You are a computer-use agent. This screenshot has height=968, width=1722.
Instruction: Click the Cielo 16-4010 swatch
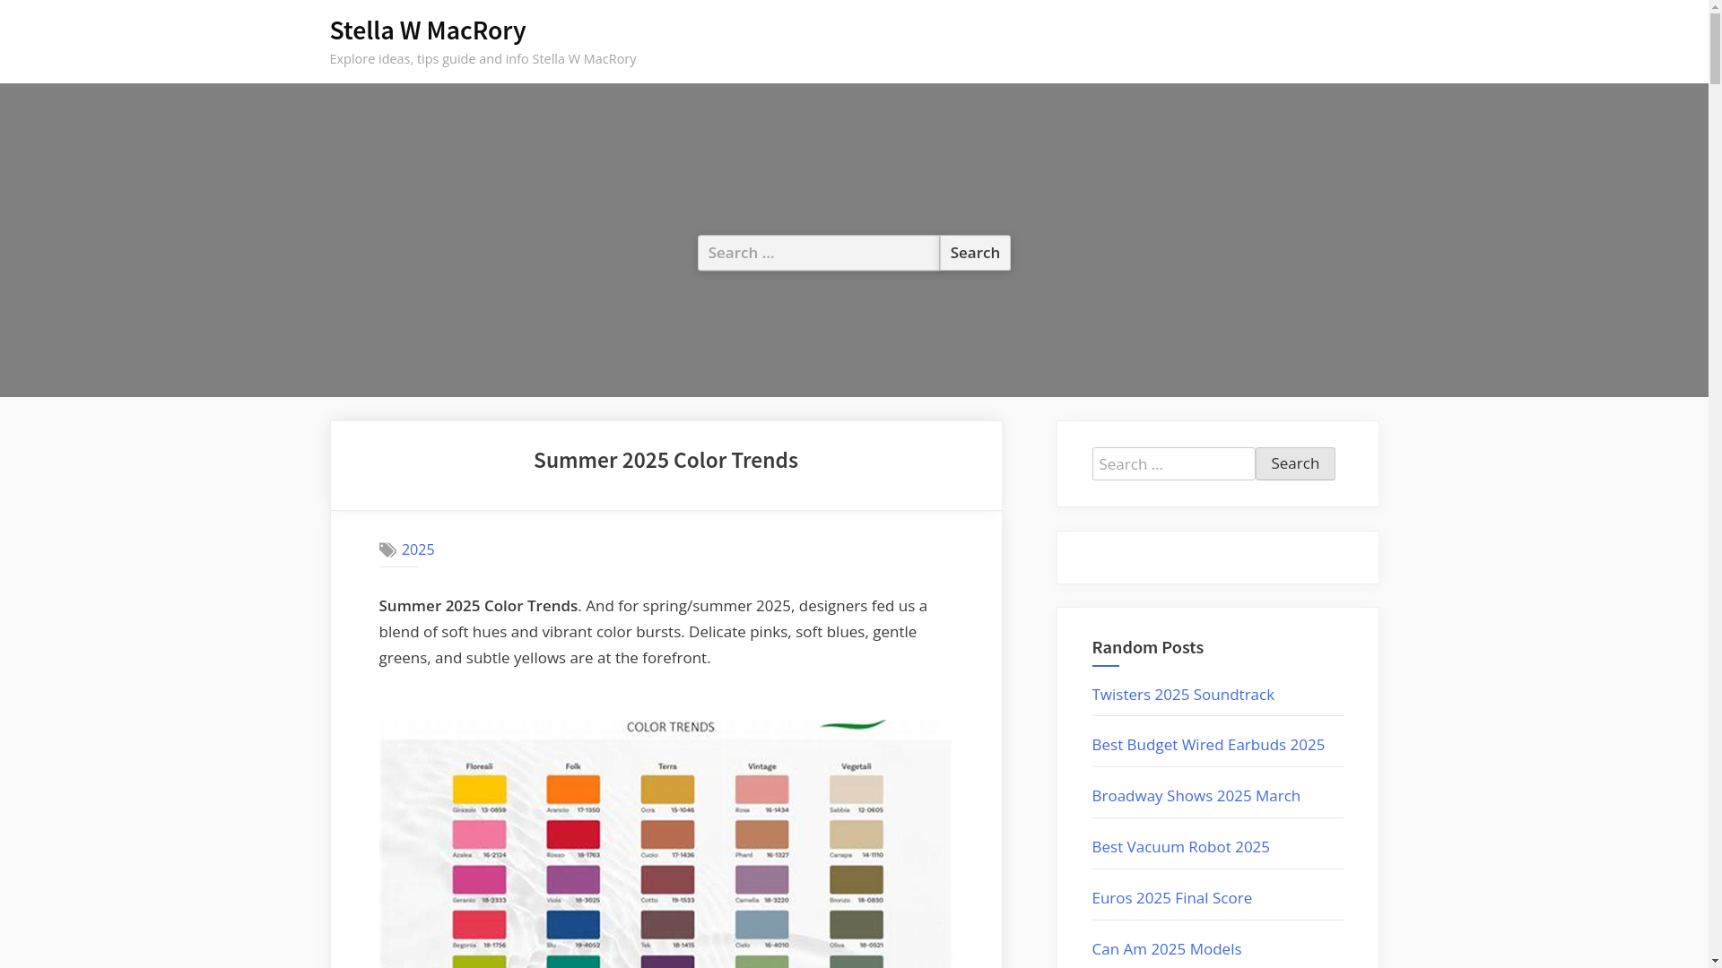[x=761, y=924]
